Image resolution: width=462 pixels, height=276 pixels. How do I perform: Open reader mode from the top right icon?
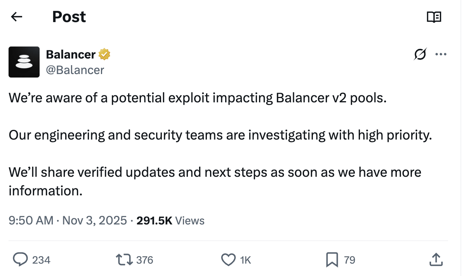tap(435, 17)
